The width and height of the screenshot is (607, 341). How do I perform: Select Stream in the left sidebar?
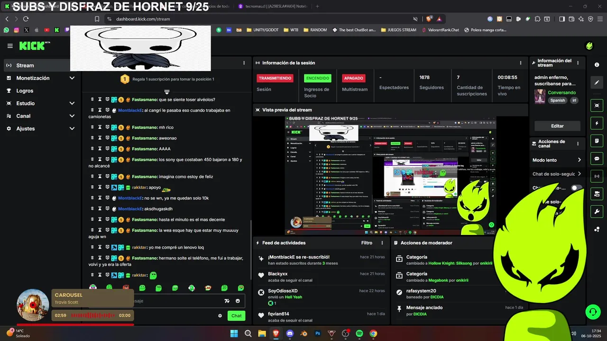41,65
